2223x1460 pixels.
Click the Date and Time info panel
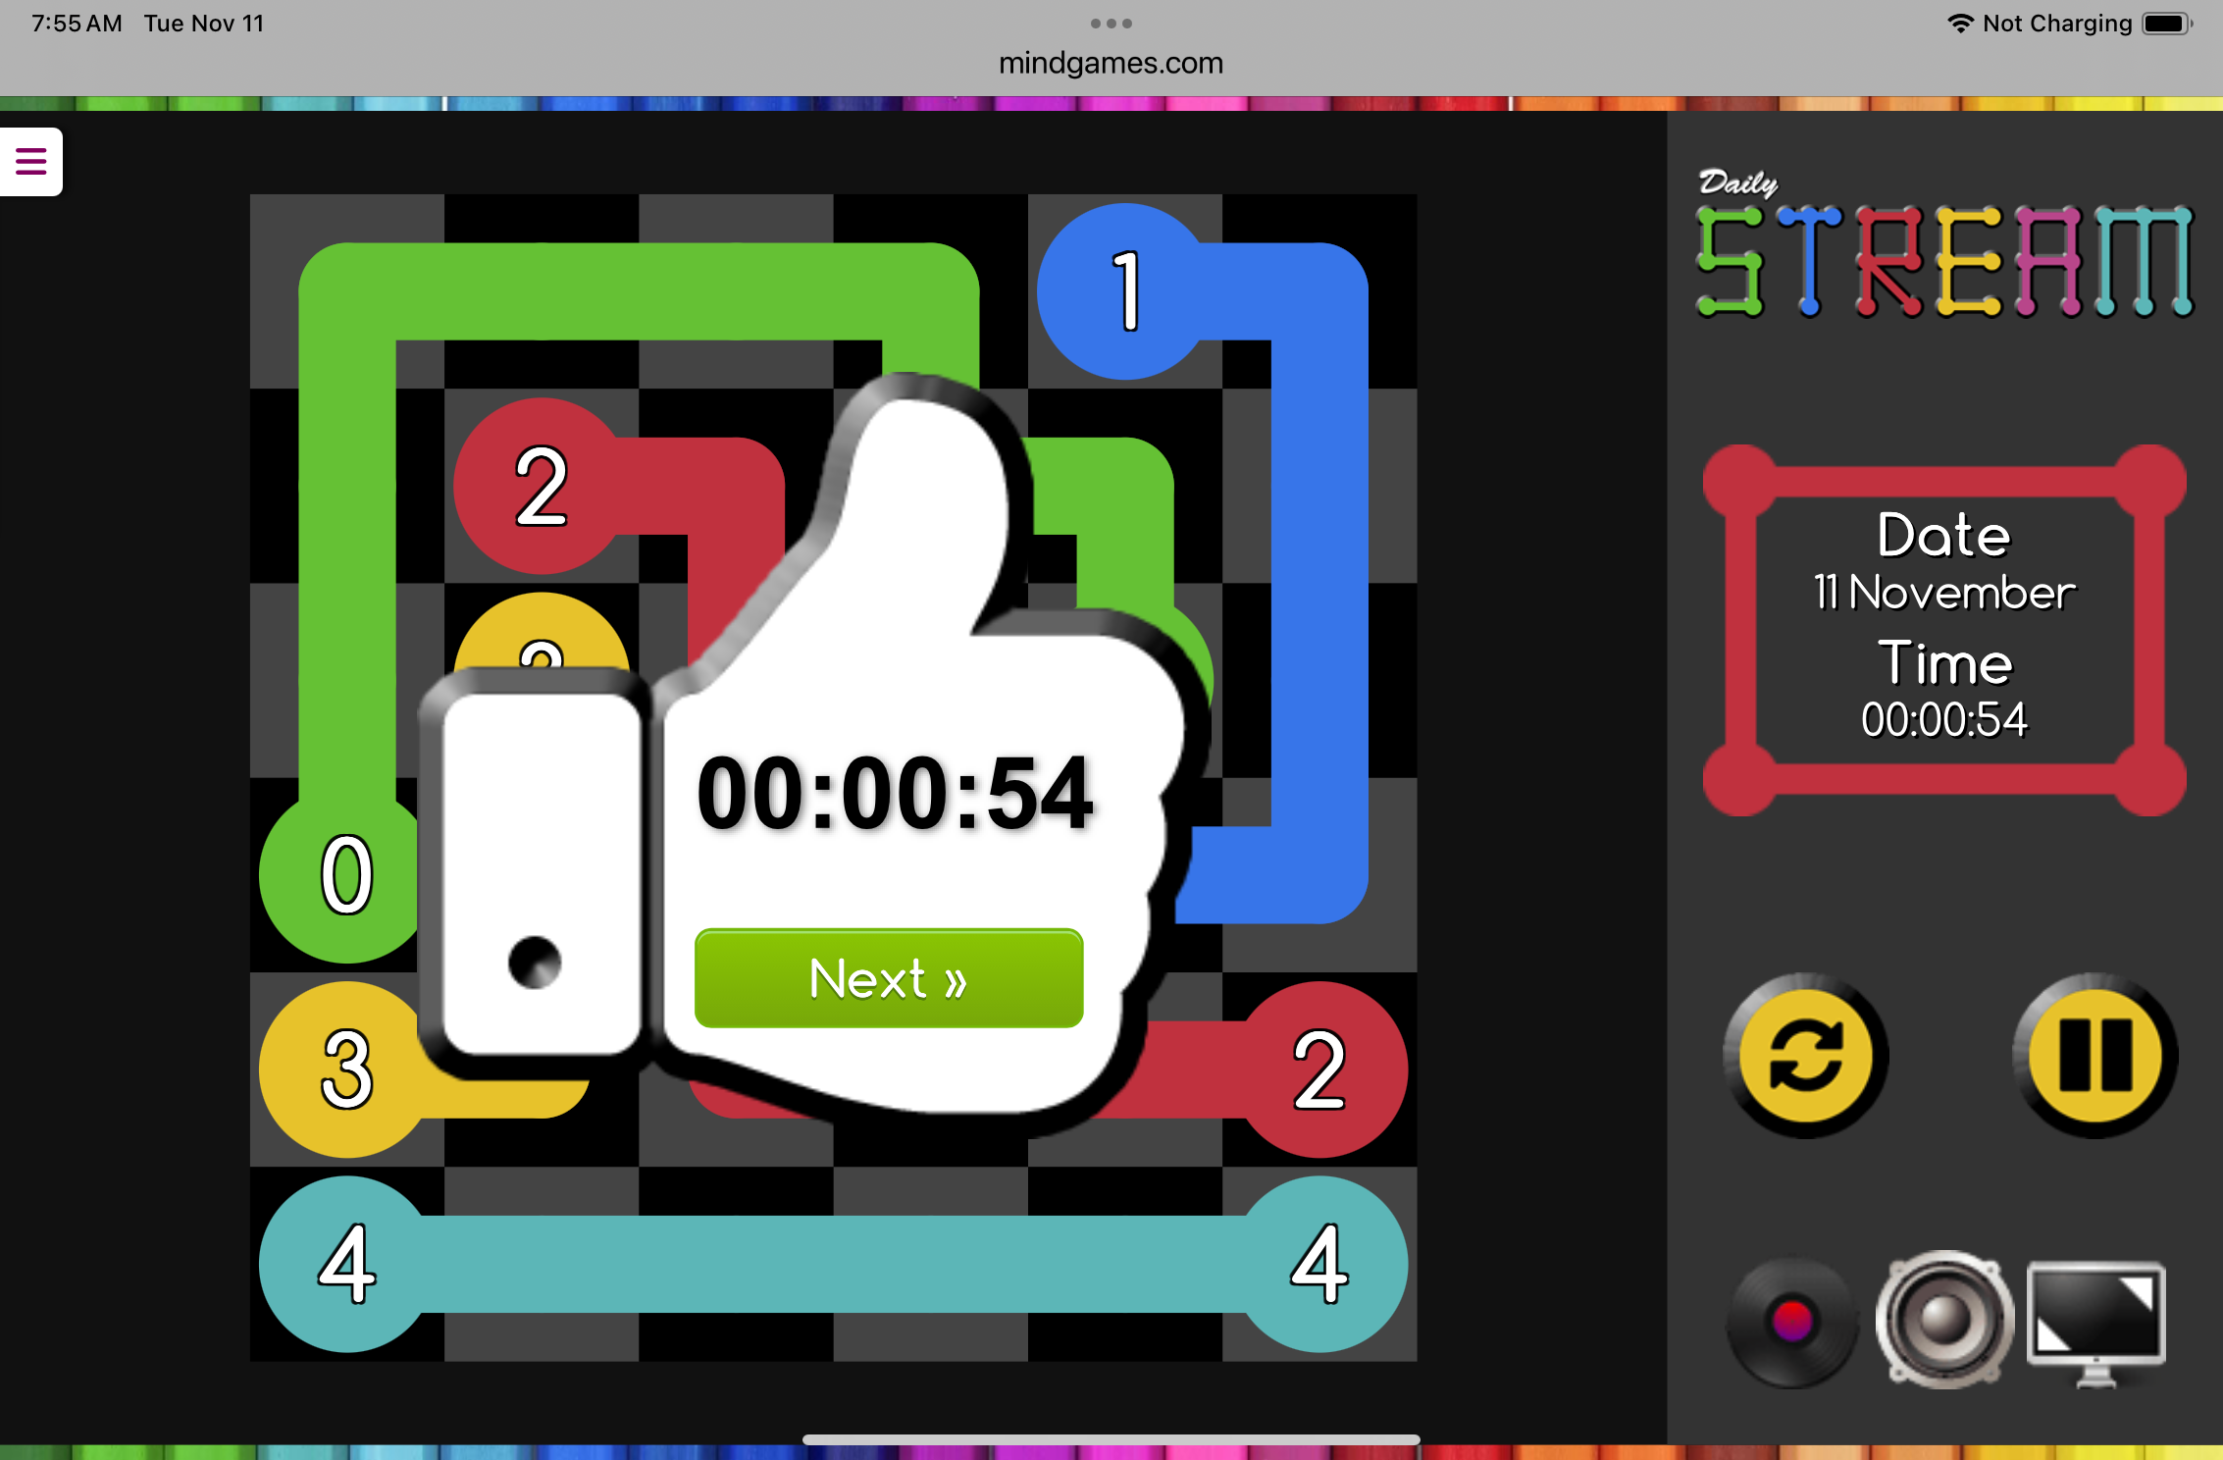[1944, 628]
